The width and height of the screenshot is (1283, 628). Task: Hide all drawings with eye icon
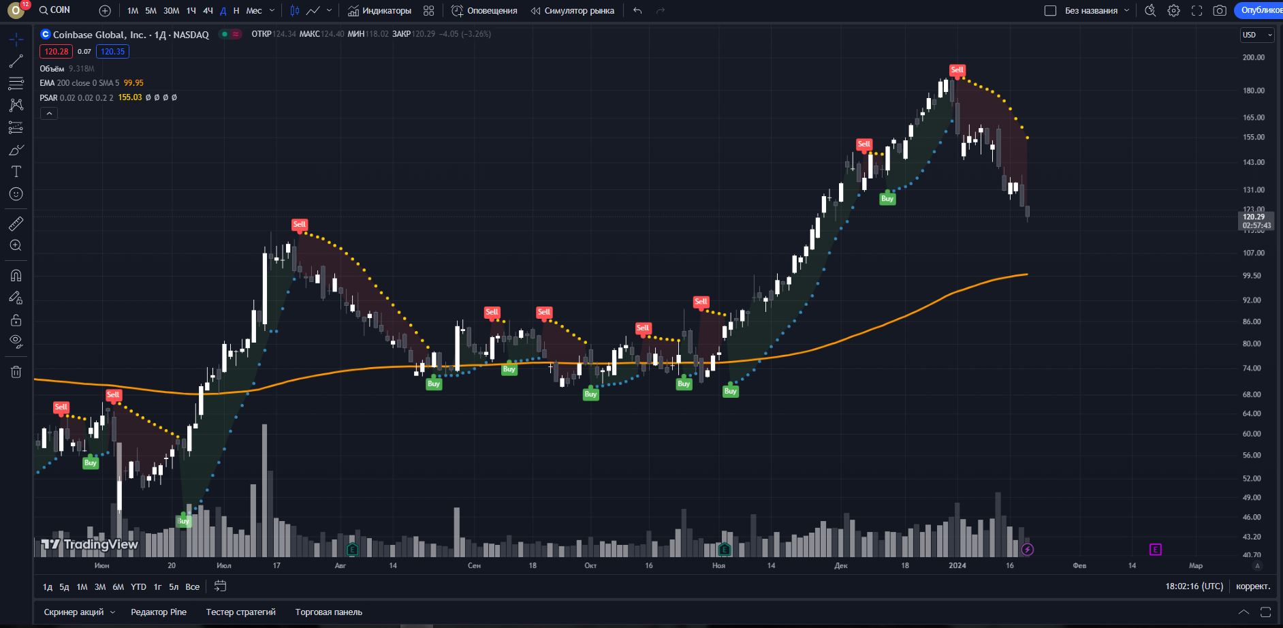pos(16,342)
